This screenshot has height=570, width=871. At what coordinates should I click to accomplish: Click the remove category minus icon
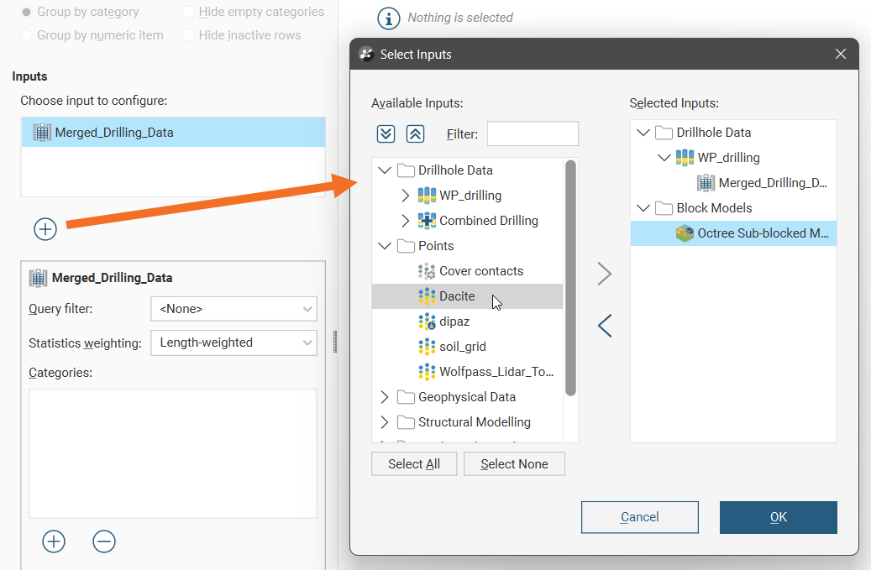pyautogui.click(x=104, y=541)
